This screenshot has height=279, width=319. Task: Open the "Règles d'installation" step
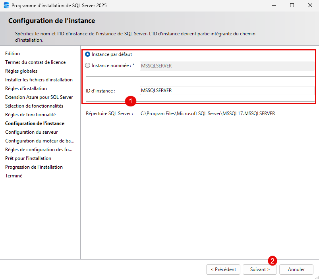tap(26, 89)
